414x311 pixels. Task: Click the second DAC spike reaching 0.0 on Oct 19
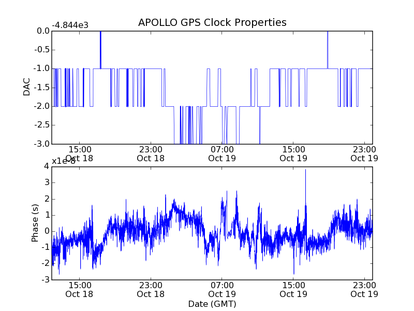[328, 50]
